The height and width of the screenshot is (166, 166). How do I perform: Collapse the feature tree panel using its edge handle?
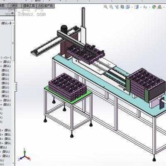click(x=16, y=87)
